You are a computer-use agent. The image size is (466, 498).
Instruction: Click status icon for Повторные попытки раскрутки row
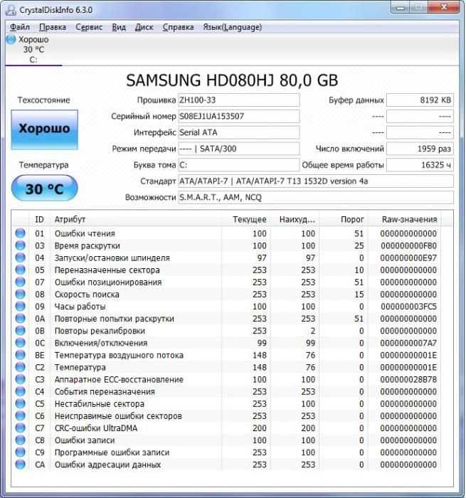(21, 318)
